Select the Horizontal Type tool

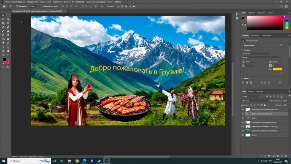pos(3,47)
